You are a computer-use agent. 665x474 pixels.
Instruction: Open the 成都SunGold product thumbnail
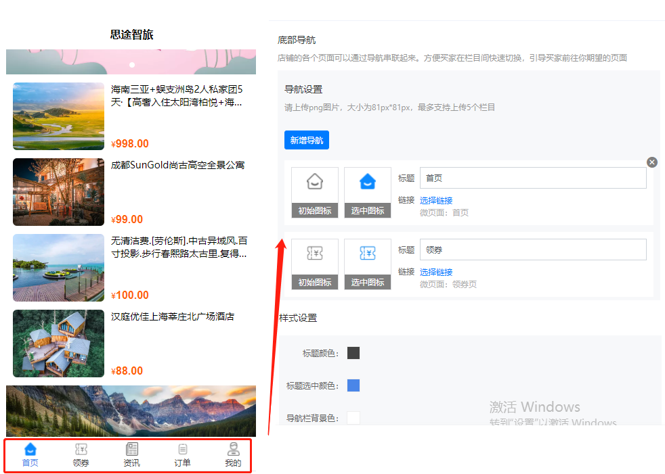point(58,192)
